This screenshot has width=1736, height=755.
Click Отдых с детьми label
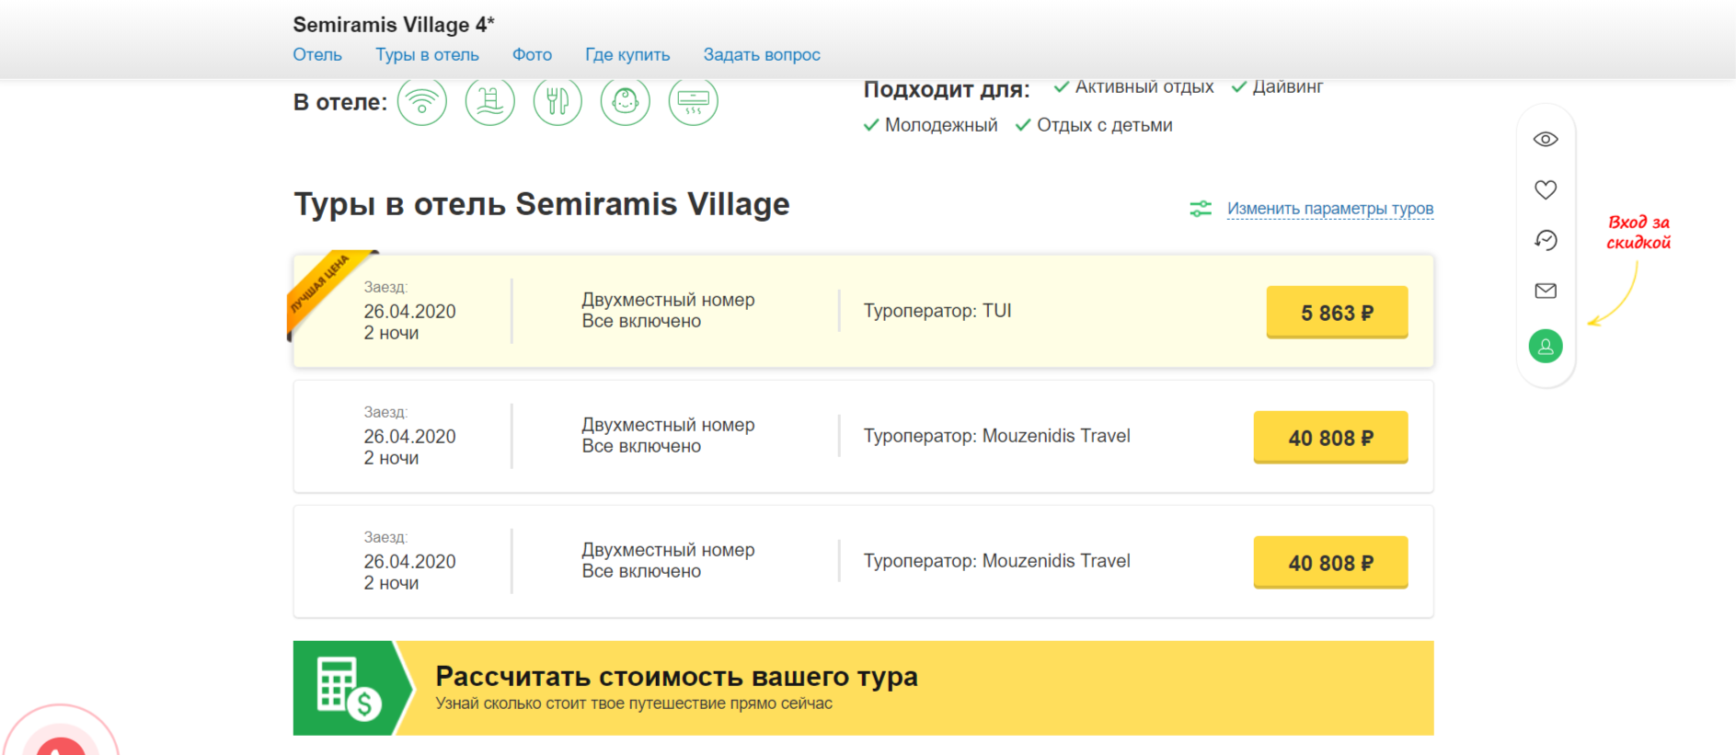[1105, 125]
